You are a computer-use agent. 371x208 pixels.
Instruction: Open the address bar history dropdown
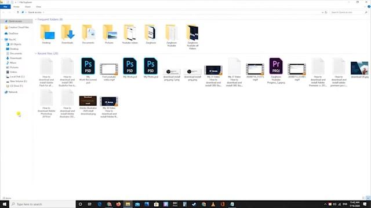pyautogui.click(x=322, y=12)
